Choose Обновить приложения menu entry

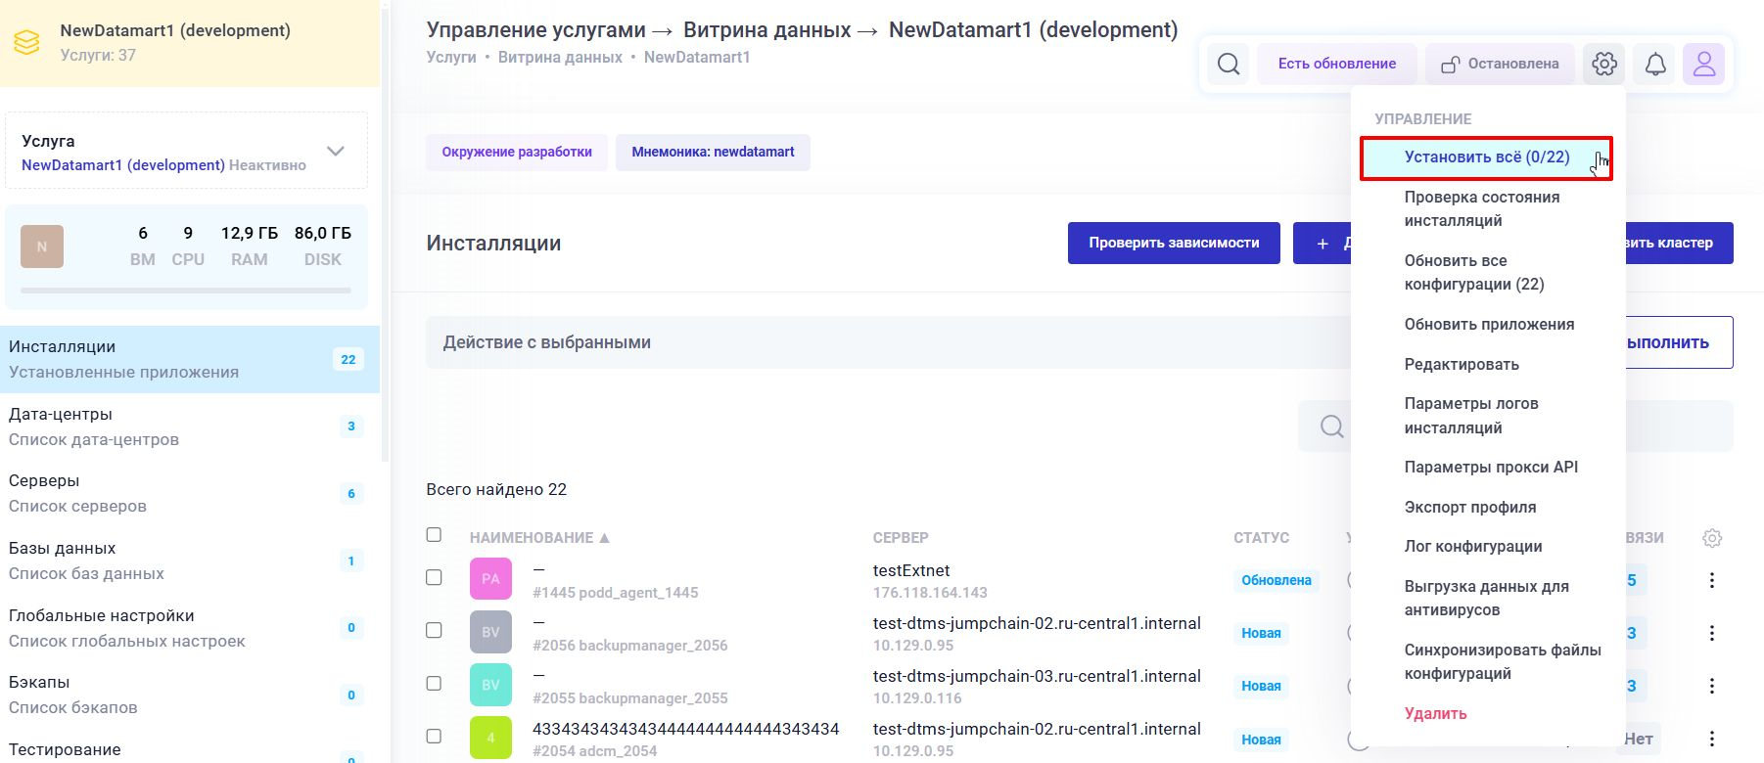coord(1489,324)
